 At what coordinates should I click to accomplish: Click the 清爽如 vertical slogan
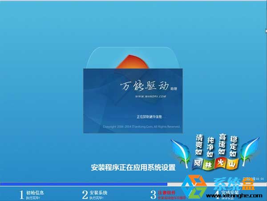(199, 144)
